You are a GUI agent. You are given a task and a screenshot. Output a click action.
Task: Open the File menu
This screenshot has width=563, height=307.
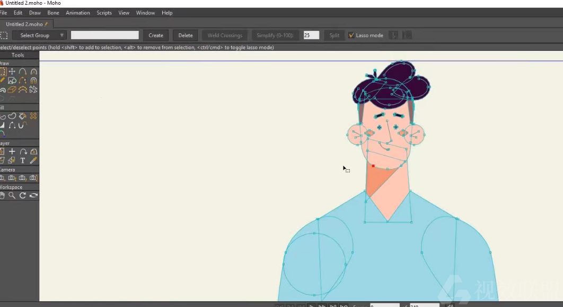(x=3, y=13)
